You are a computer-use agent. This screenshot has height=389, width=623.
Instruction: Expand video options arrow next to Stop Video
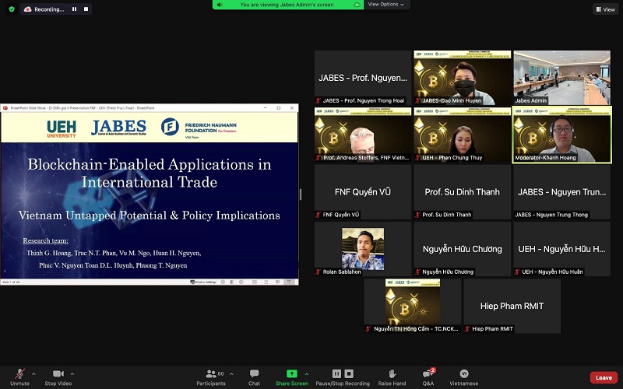72,374
